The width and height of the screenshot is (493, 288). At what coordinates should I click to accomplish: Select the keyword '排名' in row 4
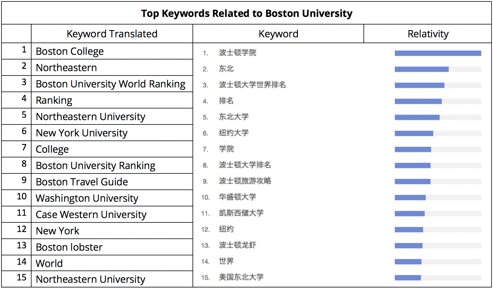pos(226,101)
